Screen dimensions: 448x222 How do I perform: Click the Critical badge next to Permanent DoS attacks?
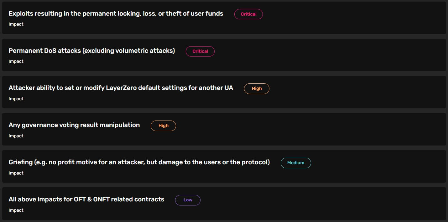tap(200, 51)
